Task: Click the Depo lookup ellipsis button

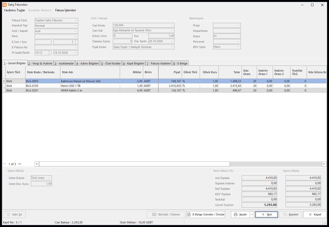Action: [x=239, y=36]
